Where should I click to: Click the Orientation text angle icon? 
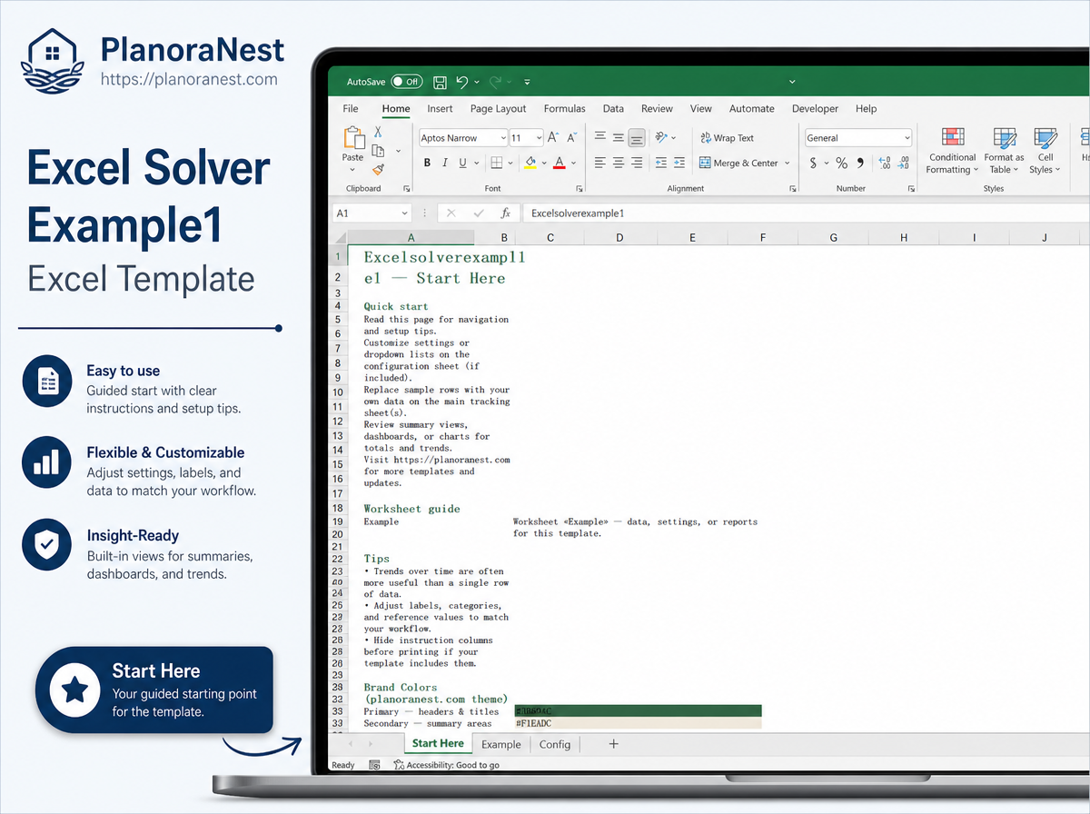[662, 137]
